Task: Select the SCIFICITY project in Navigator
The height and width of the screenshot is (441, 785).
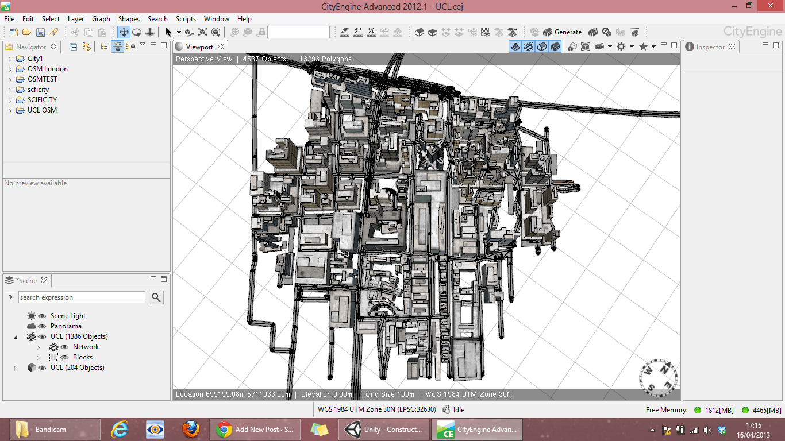Action: click(42, 100)
